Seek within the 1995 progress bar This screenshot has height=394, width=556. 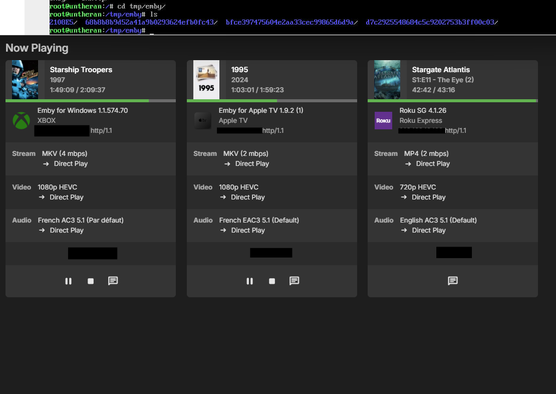pos(271,100)
